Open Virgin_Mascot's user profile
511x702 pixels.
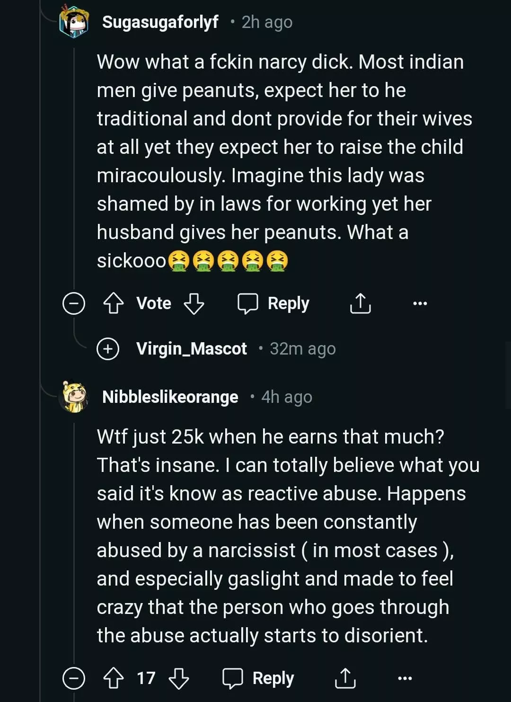[x=191, y=349]
